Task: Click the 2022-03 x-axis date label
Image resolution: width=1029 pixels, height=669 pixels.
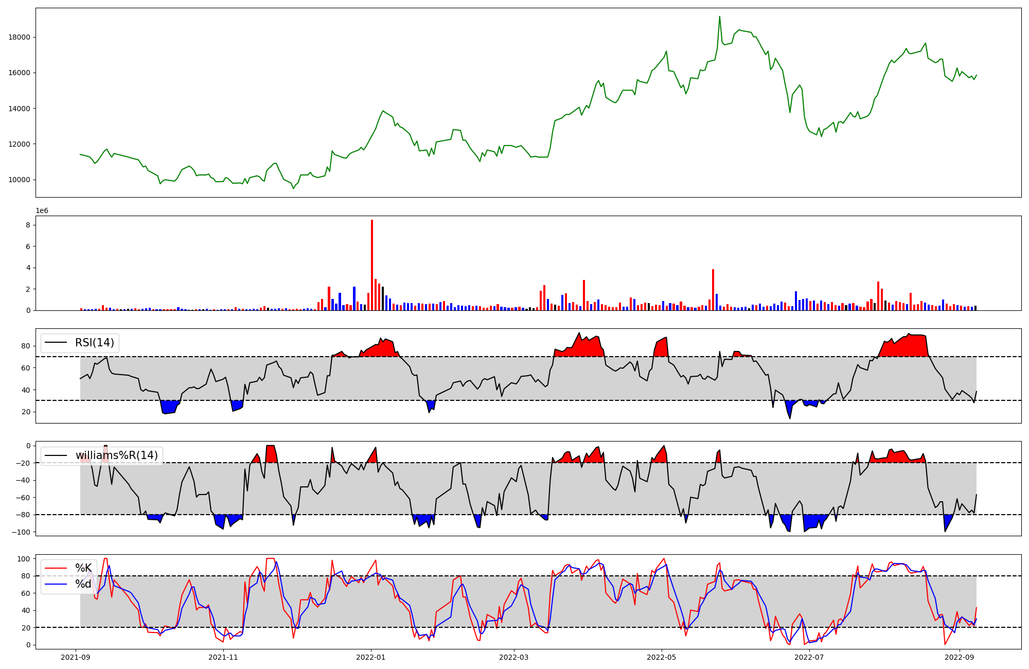Action: [x=513, y=657]
